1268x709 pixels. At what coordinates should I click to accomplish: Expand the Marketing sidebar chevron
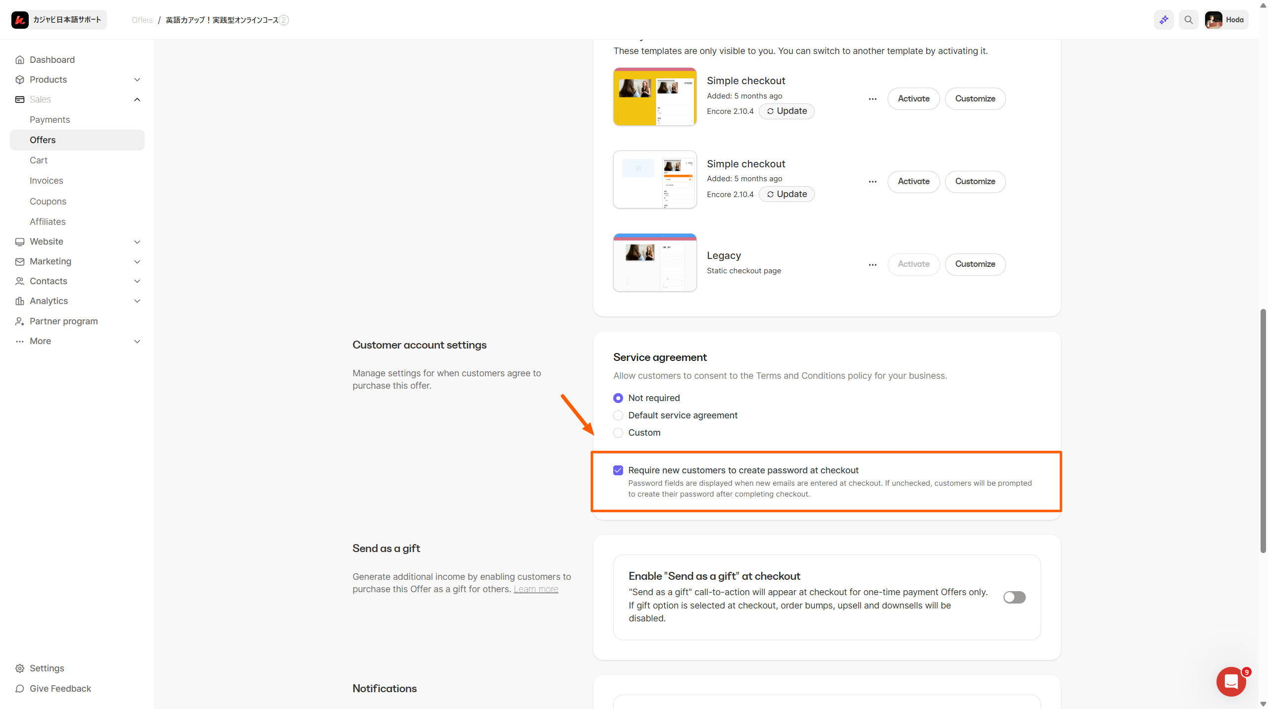coord(137,261)
